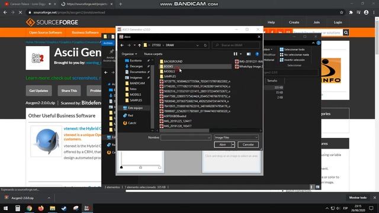Toggle the preview pane icon
Image resolution: width=379 pixels, height=213 pixels.
pyautogui.click(x=249, y=54)
